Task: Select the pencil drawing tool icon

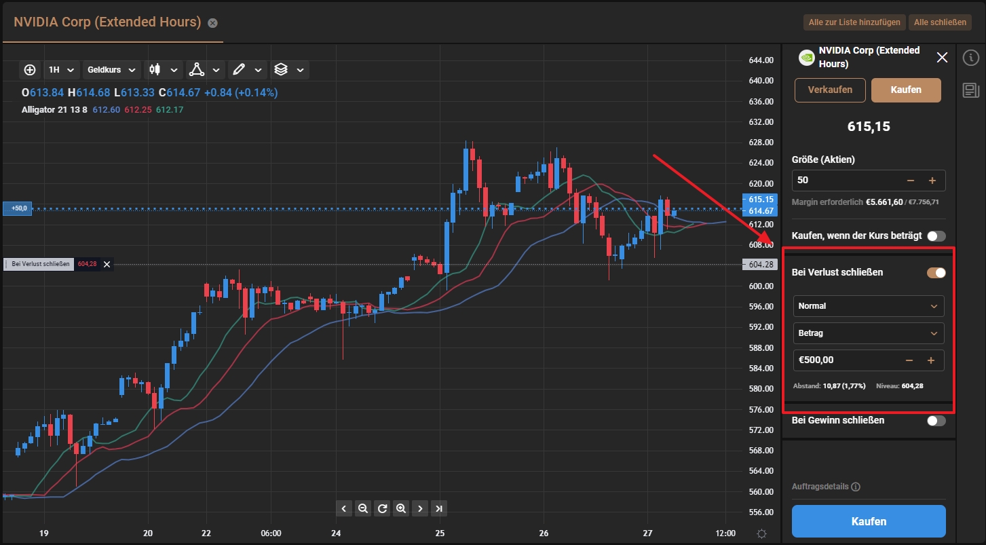Action: tap(238, 69)
